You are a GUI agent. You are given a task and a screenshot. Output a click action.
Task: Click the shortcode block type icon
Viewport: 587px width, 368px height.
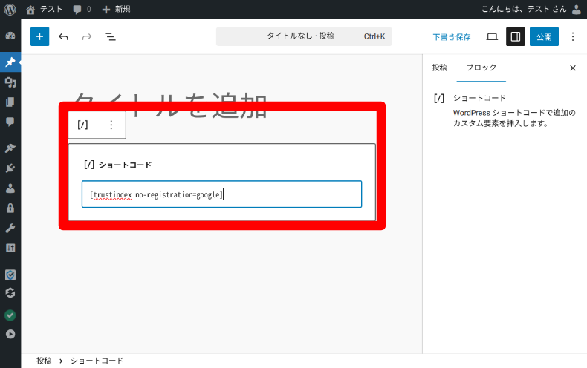click(x=82, y=125)
